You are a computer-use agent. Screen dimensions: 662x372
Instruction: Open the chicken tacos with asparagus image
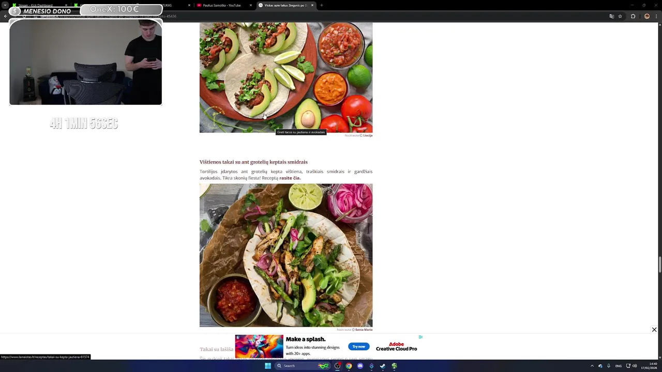[286, 255]
